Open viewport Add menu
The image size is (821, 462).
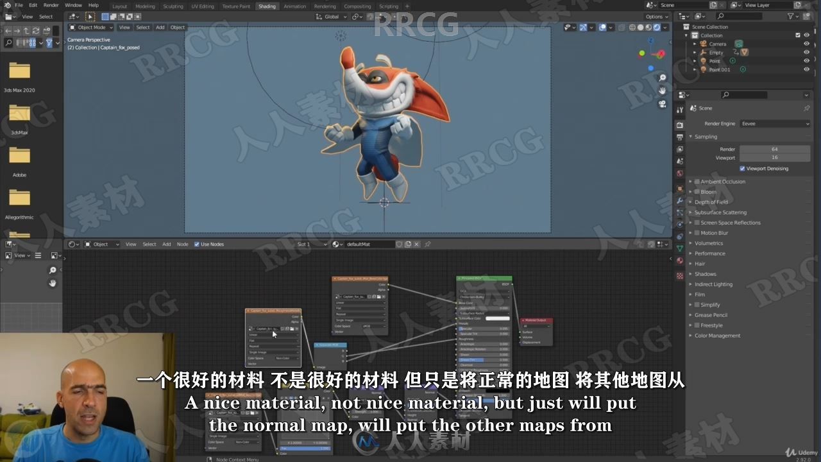[x=160, y=28]
